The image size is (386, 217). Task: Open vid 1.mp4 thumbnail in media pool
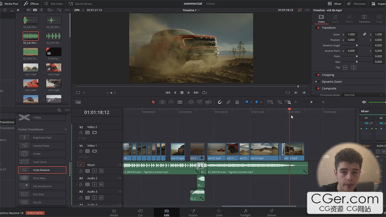31,68
